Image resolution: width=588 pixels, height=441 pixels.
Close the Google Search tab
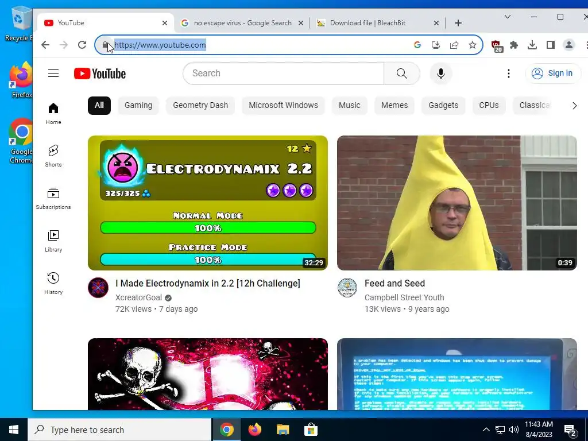point(301,23)
